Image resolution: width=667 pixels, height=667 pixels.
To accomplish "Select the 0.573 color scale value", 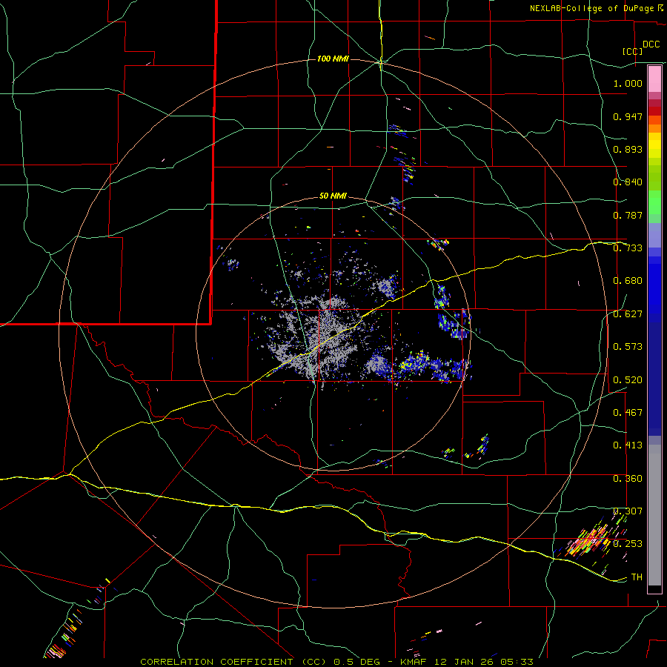I will 628,347.
